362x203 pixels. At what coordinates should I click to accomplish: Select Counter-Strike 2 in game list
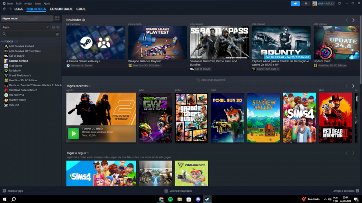coord(18,61)
